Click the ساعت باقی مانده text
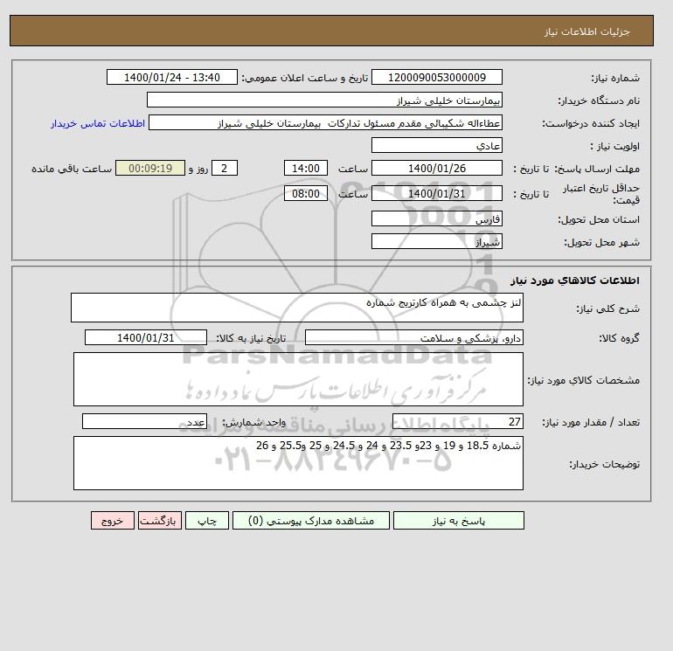This screenshot has width=673, height=651. [72, 169]
